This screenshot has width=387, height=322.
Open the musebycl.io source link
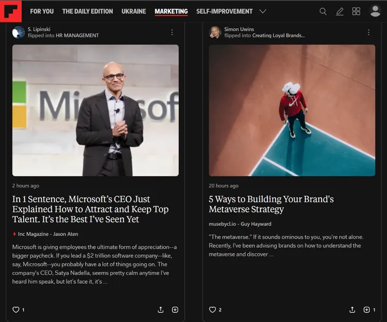click(222, 224)
